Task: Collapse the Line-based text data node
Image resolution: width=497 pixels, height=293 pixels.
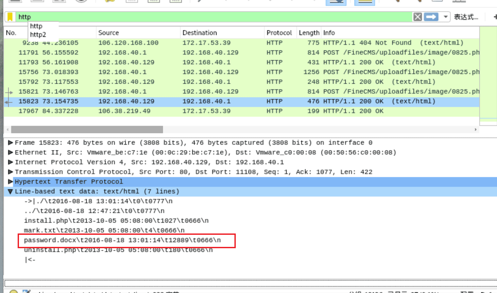Action: click(10, 191)
